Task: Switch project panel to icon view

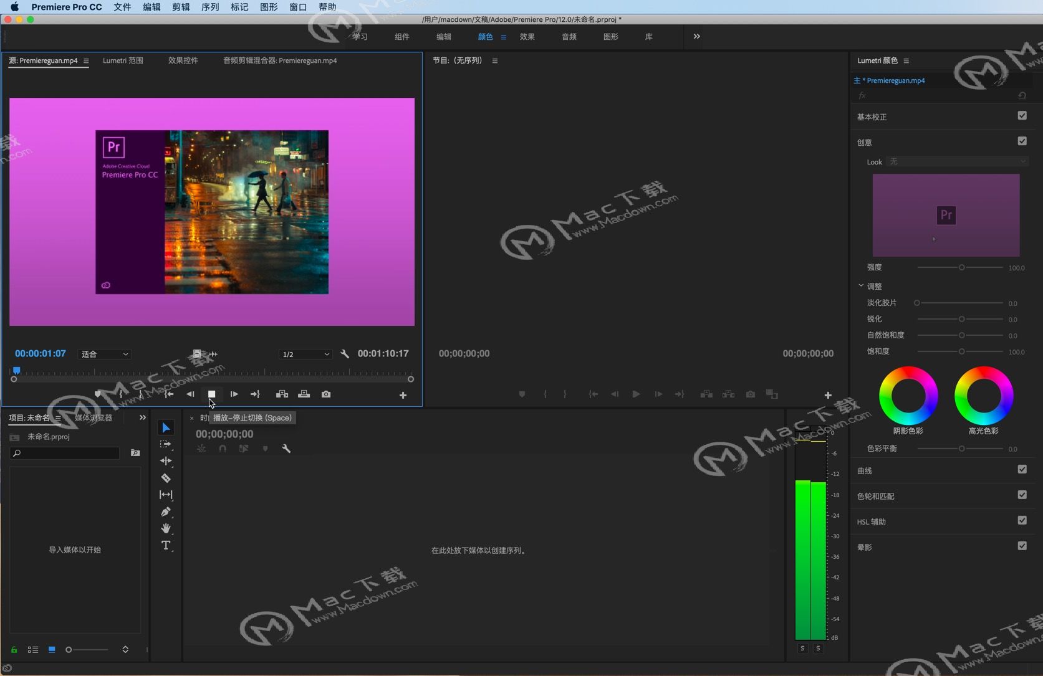Action: pos(52,650)
